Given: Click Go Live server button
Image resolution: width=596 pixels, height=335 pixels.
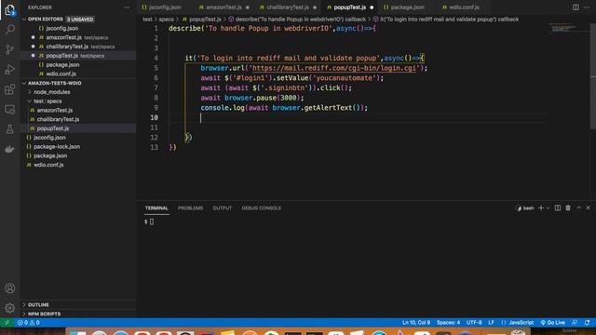Looking at the screenshot, I should [x=552, y=323].
